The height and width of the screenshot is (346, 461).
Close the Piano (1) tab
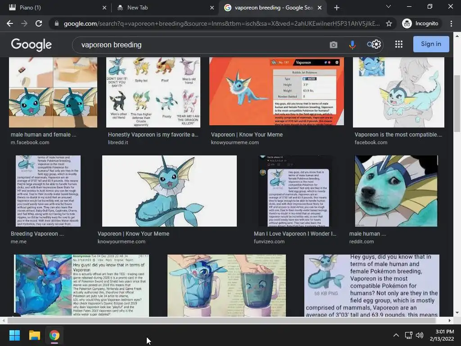(104, 8)
